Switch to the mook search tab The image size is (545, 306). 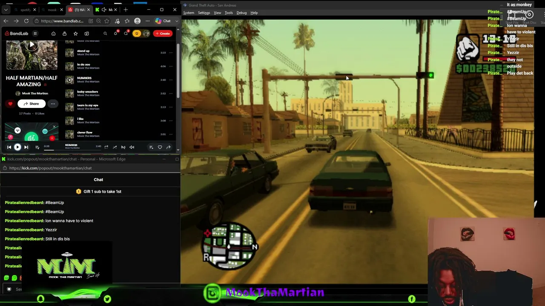point(52,10)
